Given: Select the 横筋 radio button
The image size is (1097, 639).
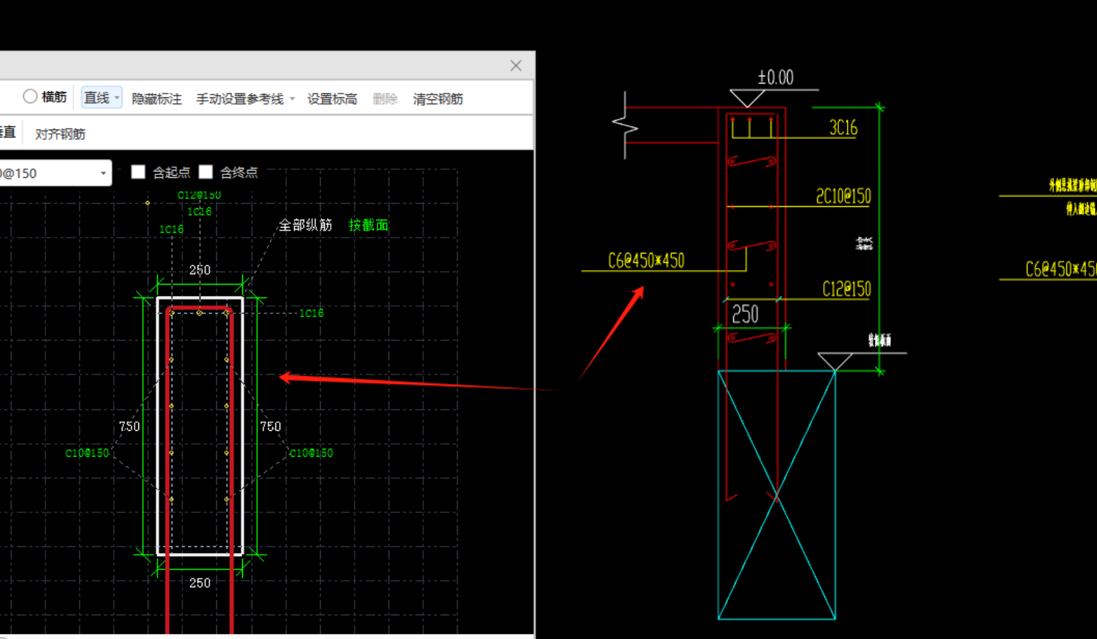Looking at the screenshot, I should (30, 97).
